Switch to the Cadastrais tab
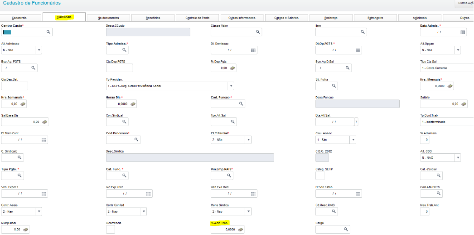474x235 pixels. 19,18
